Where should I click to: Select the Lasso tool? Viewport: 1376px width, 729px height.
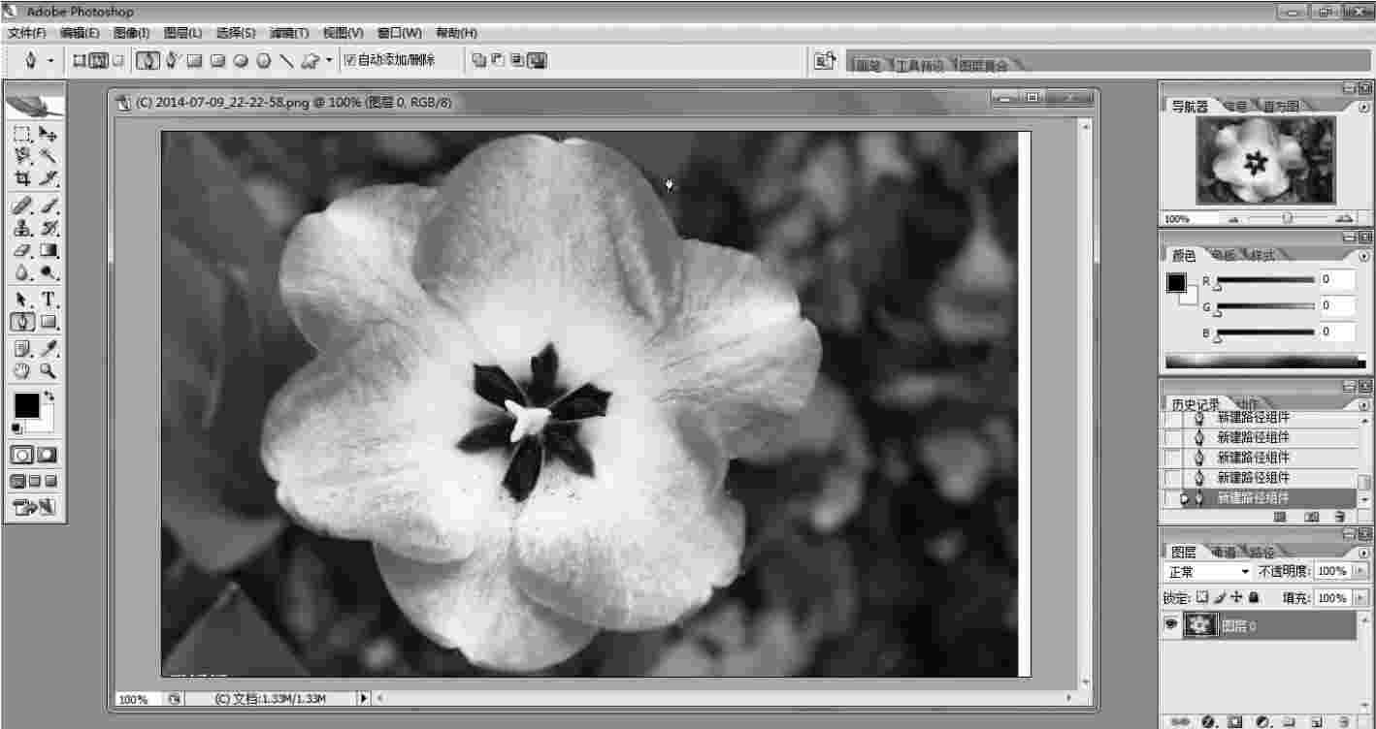click(x=22, y=155)
